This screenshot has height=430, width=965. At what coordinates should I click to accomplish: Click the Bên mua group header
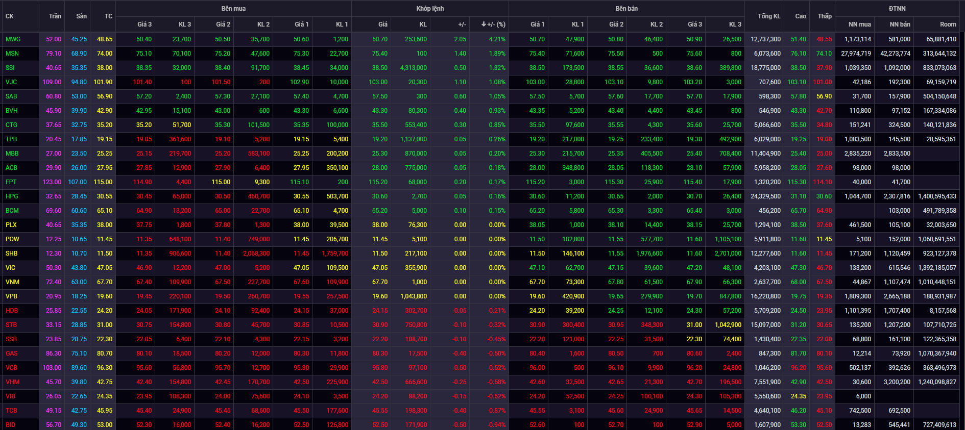(233, 9)
